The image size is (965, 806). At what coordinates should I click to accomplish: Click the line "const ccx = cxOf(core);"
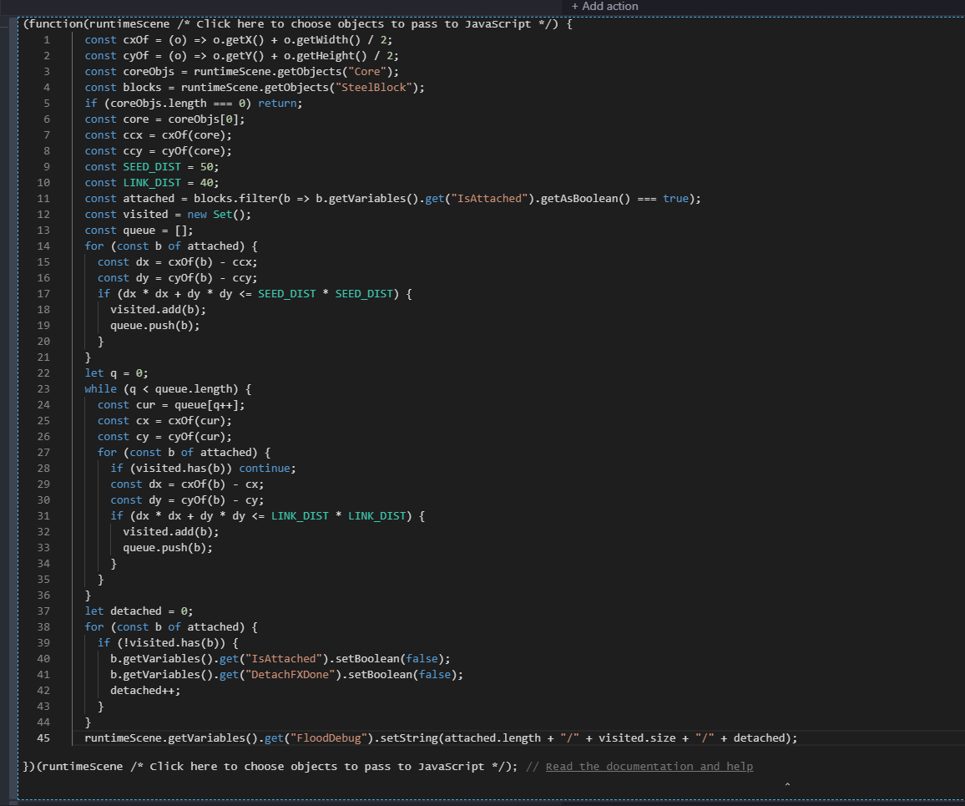pyautogui.click(x=158, y=135)
